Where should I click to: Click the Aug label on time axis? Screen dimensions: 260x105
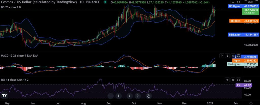[x=83, y=103]
